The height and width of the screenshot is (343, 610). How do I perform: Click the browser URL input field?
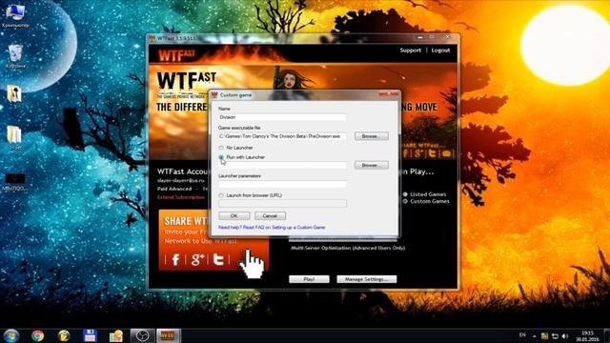click(282, 203)
